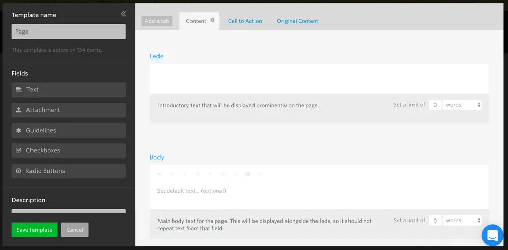The height and width of the screenshot is (250, 508).
Task: Add a Text field
Action: point(69,90)
